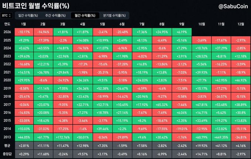Screen dimensions: 251x159
Task: Click the -17.67% cell in 2025 row
Action: point(221,40)
